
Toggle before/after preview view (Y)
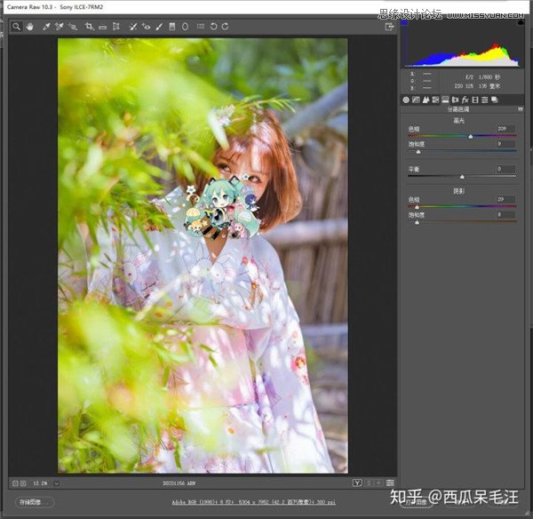click(x=356, y=483)
